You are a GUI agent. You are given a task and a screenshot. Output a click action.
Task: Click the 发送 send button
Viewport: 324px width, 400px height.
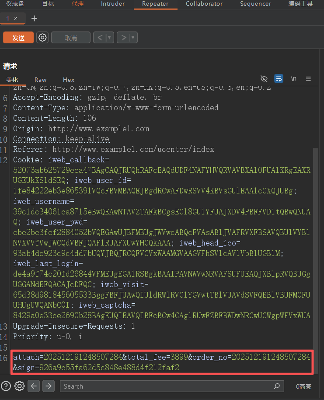(x=18, y=38)
